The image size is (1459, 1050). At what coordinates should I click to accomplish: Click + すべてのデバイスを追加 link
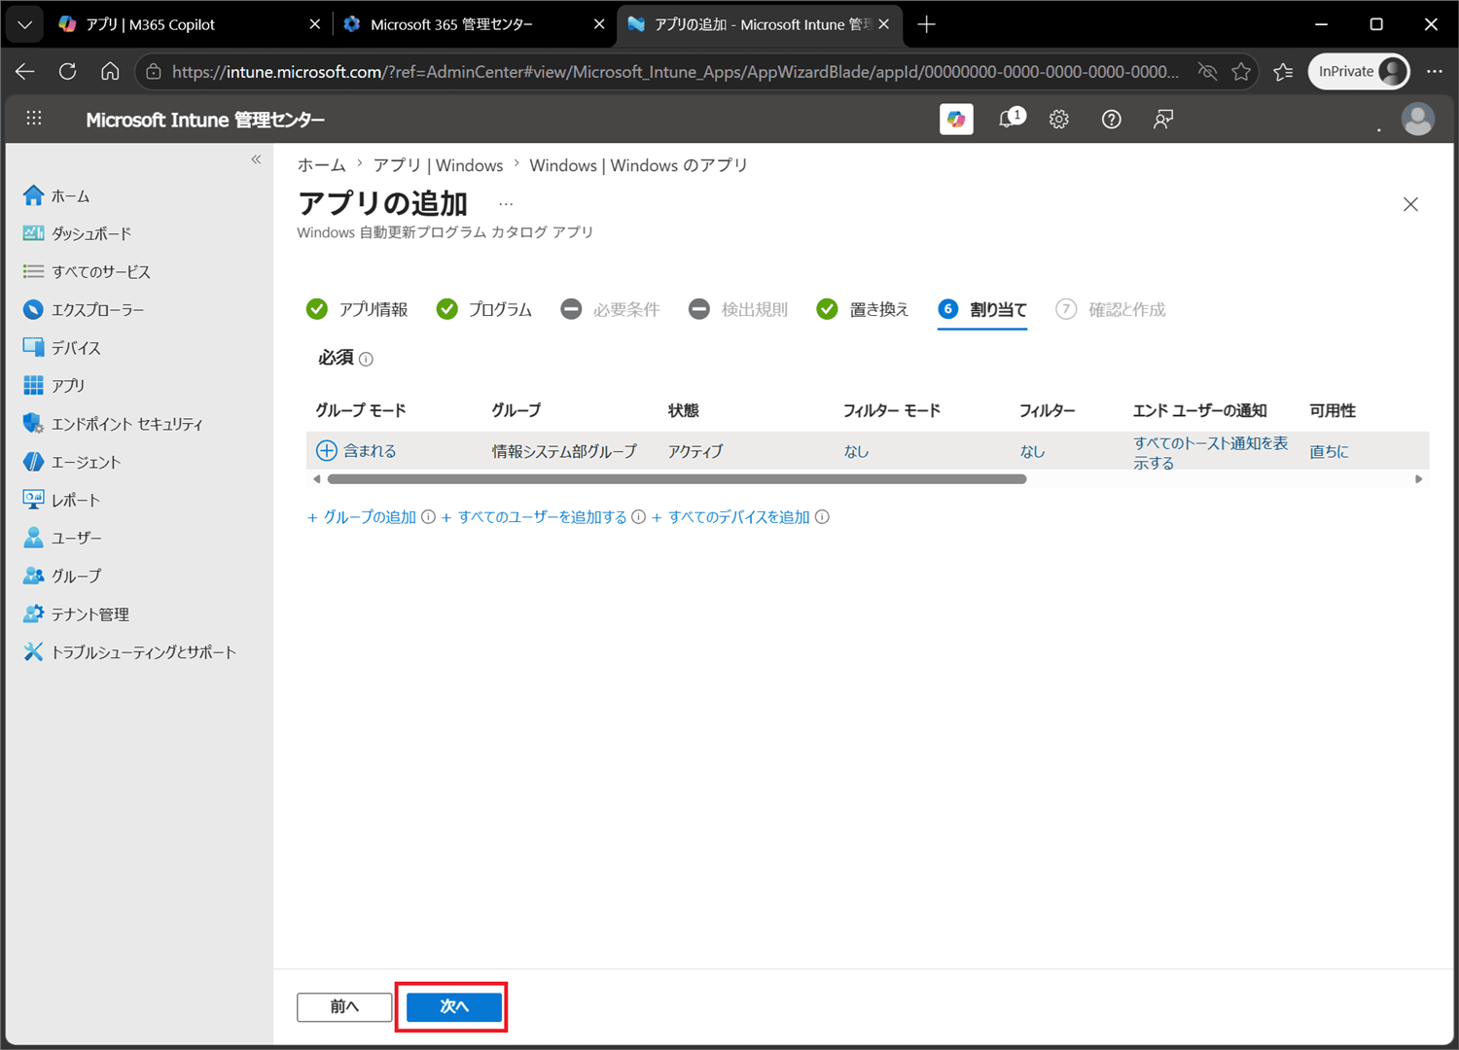coord(730,517)
